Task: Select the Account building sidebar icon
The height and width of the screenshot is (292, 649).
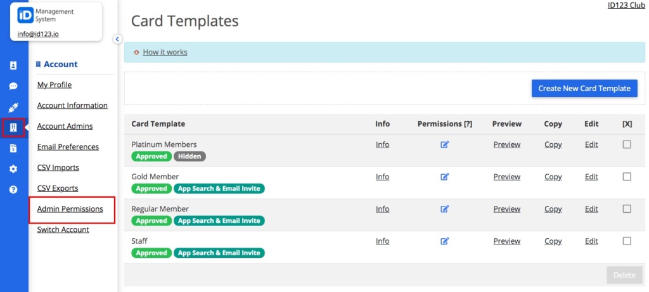Action: 13,128
